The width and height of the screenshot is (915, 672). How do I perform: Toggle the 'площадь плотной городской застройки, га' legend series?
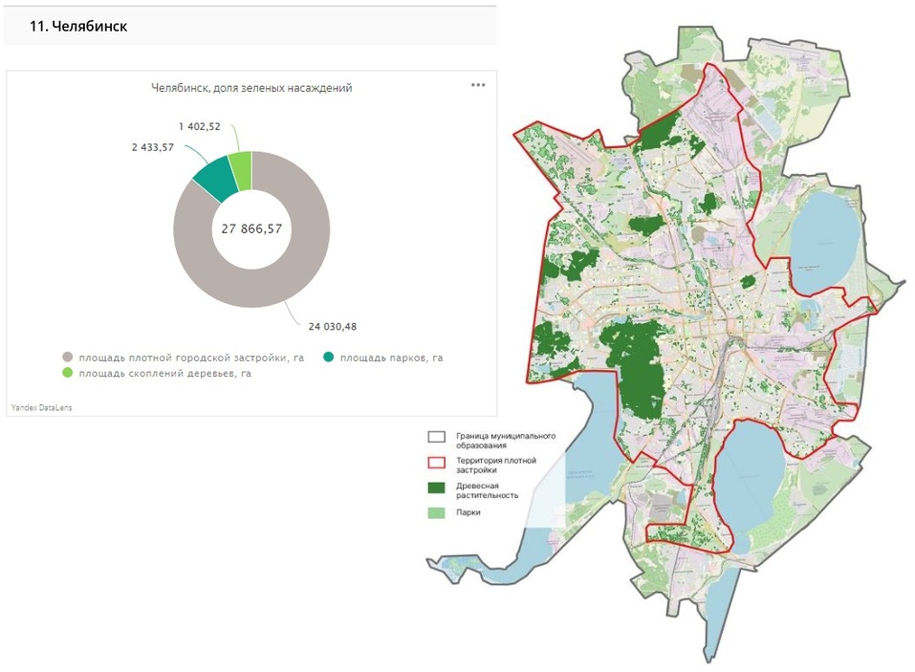click(x=191, y=358)
